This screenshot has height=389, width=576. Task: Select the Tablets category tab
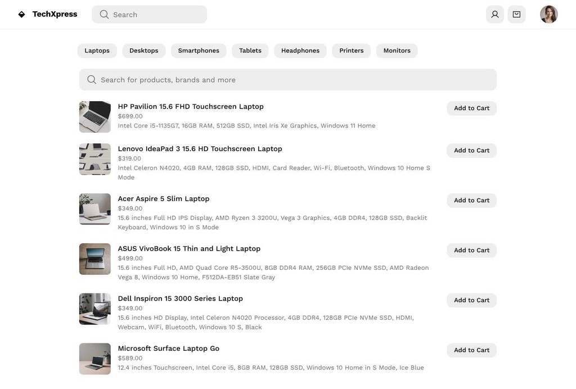(250, 51)
